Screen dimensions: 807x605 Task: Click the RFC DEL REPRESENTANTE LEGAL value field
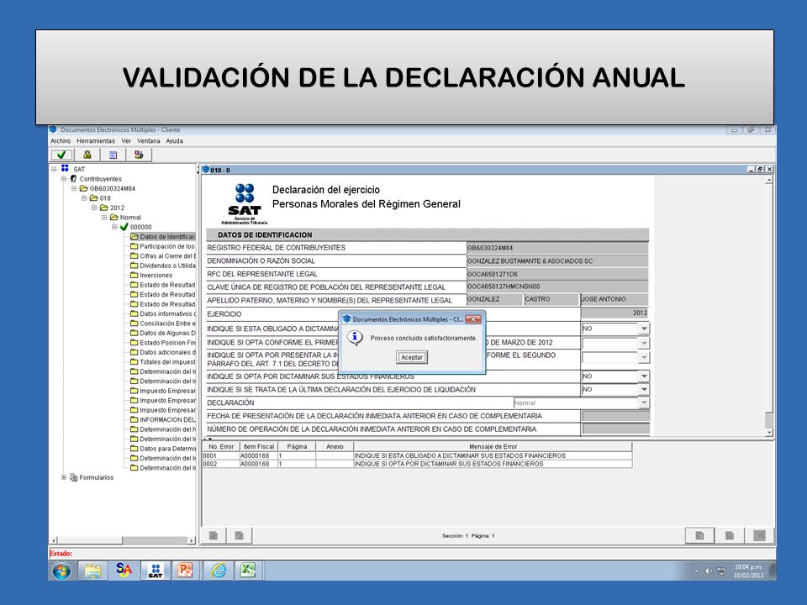557,274
